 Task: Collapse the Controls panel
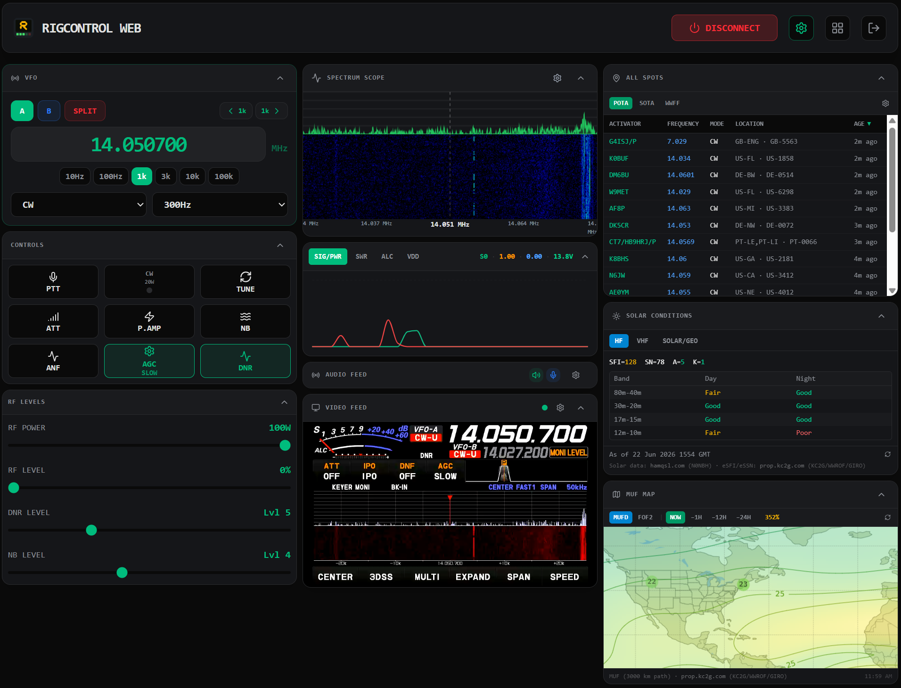point(280,246)
